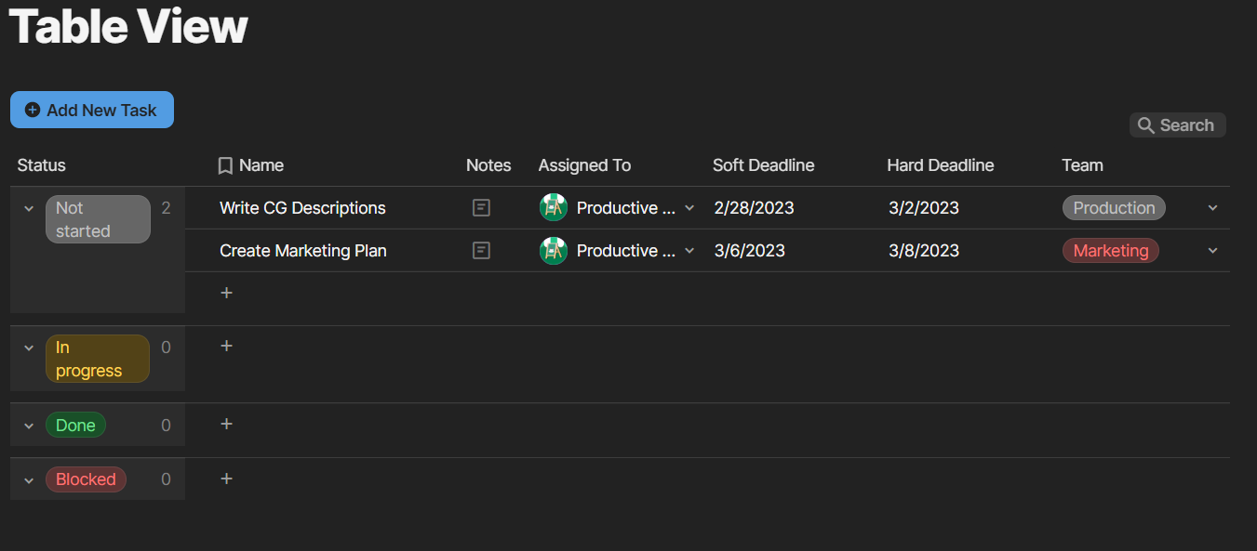Open the Search box
The image size is (1257, 551).
tap(1177, 125)
